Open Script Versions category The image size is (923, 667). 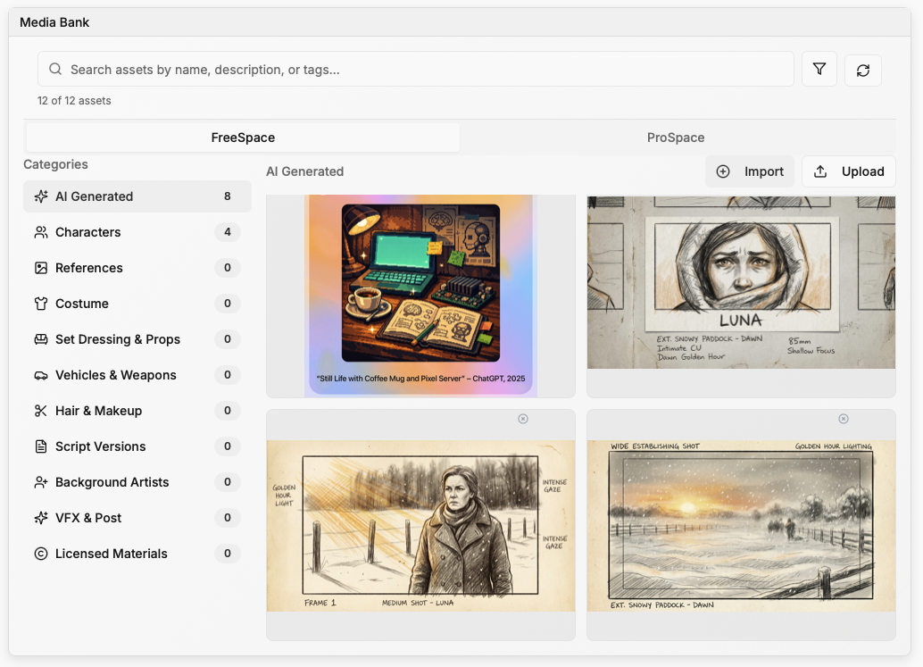pos(137,446)
